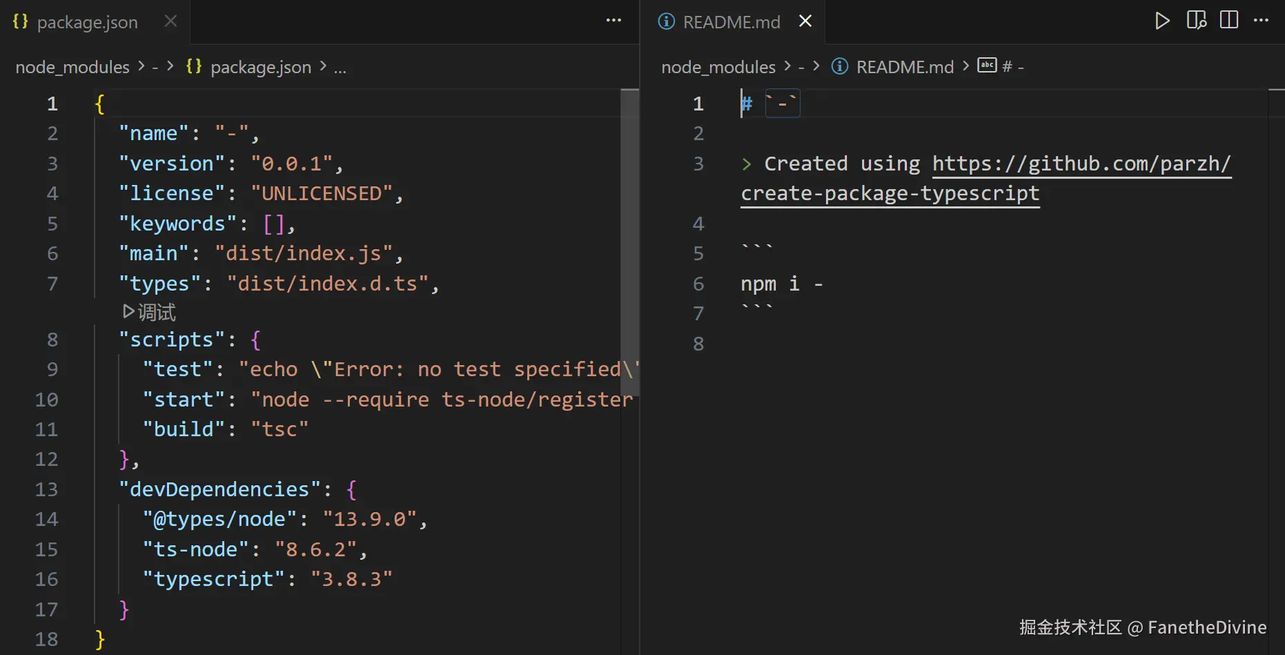
Task: Expand the README.md breadcrumb dropdown
Action: pyautogui.click(x=904, y=67)
